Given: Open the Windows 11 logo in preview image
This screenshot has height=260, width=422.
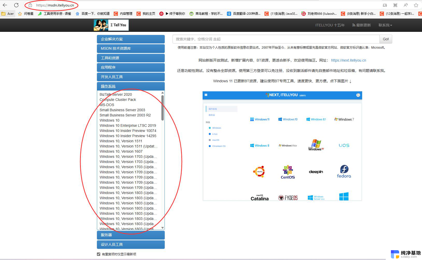Looking at the screenshot, I should (x=260, y=119).
